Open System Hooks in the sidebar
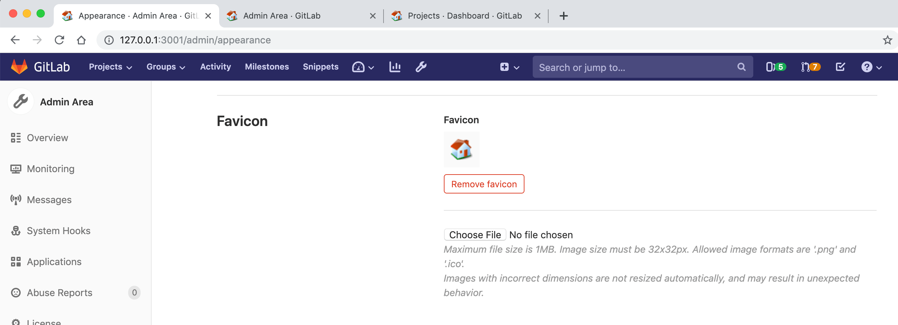 click(x=58, y=231)
